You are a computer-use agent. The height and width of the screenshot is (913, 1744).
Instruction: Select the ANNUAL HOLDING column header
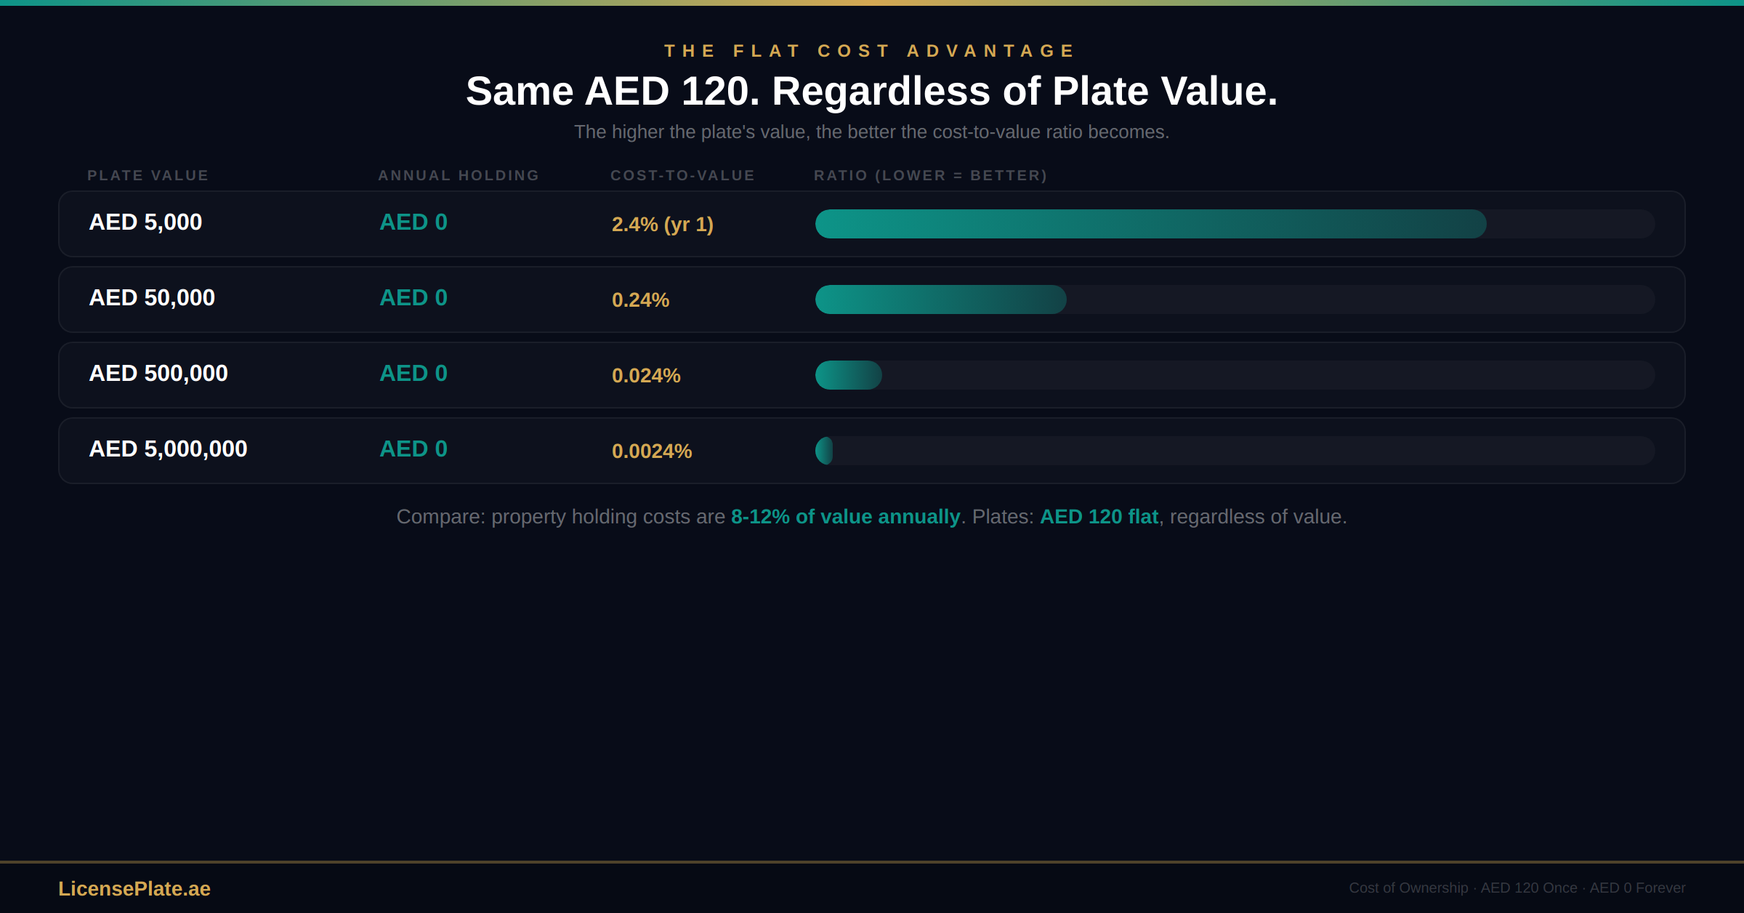pyautogui.click(x=459, y=175)
